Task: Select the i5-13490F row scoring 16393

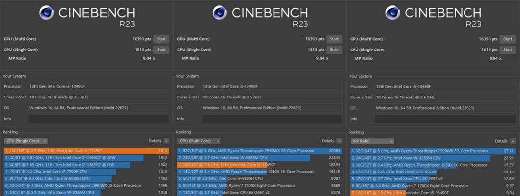Action: pos(260,165)
